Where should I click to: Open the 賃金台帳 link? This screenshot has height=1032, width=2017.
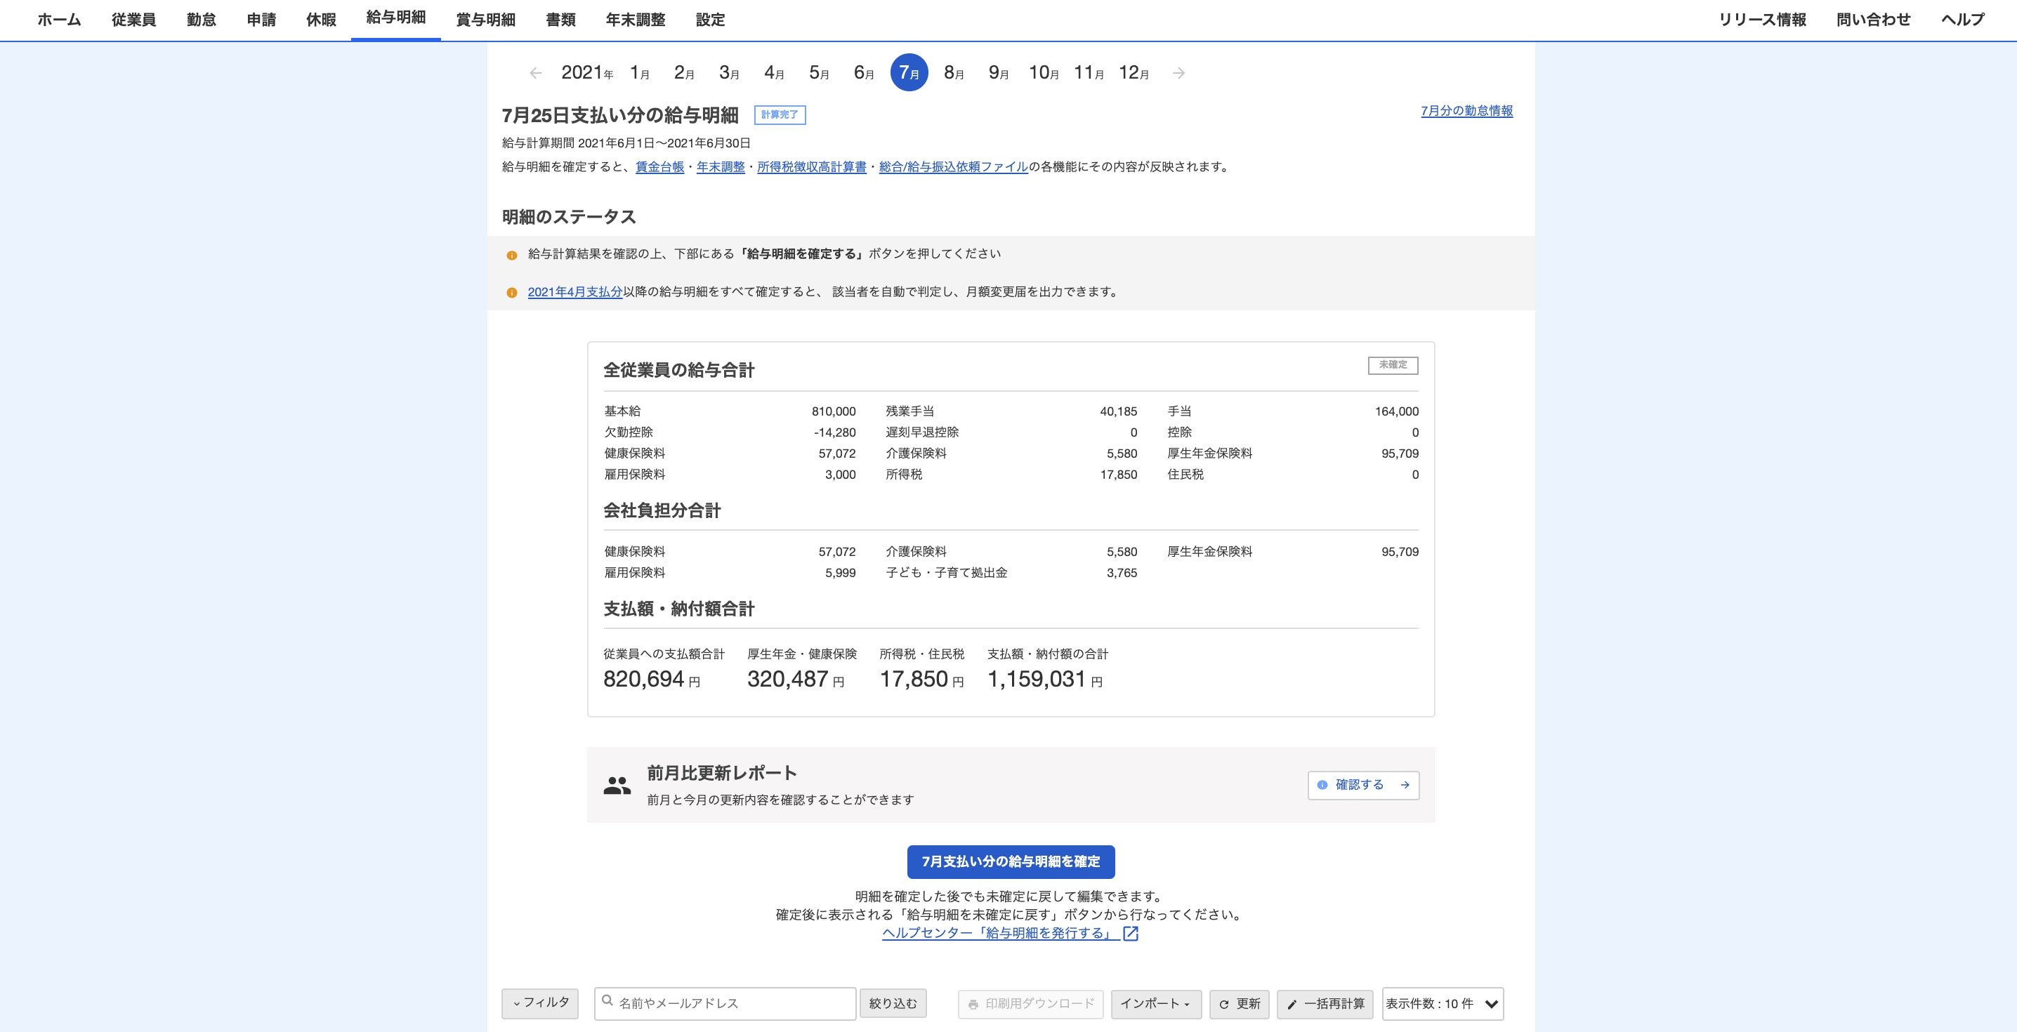tap(659, 167)
